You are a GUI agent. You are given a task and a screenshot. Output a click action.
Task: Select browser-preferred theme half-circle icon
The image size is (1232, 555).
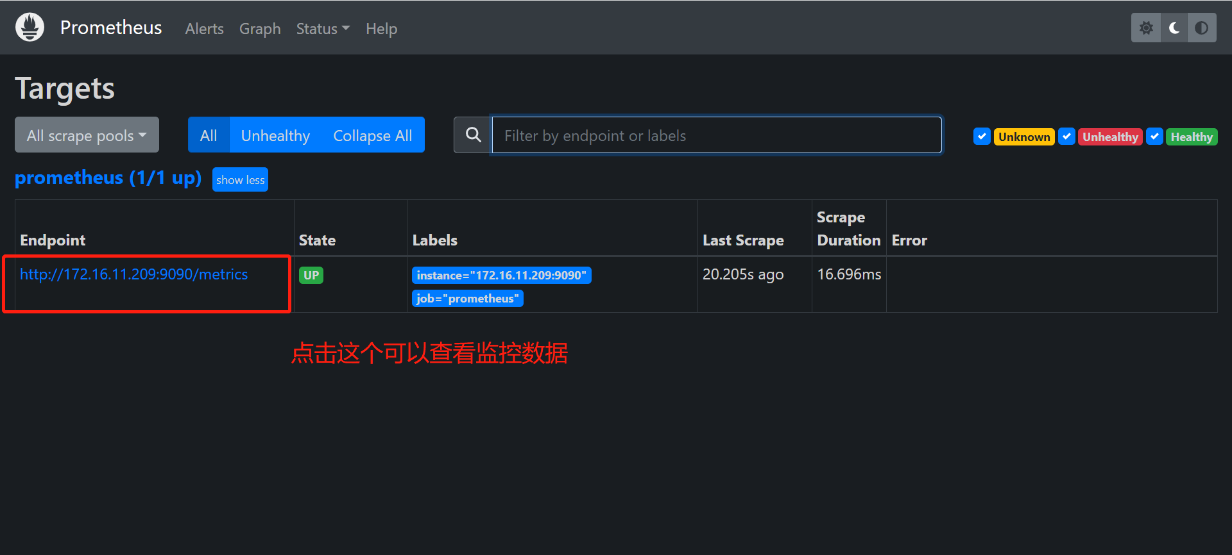click(x=1202, y=28)
